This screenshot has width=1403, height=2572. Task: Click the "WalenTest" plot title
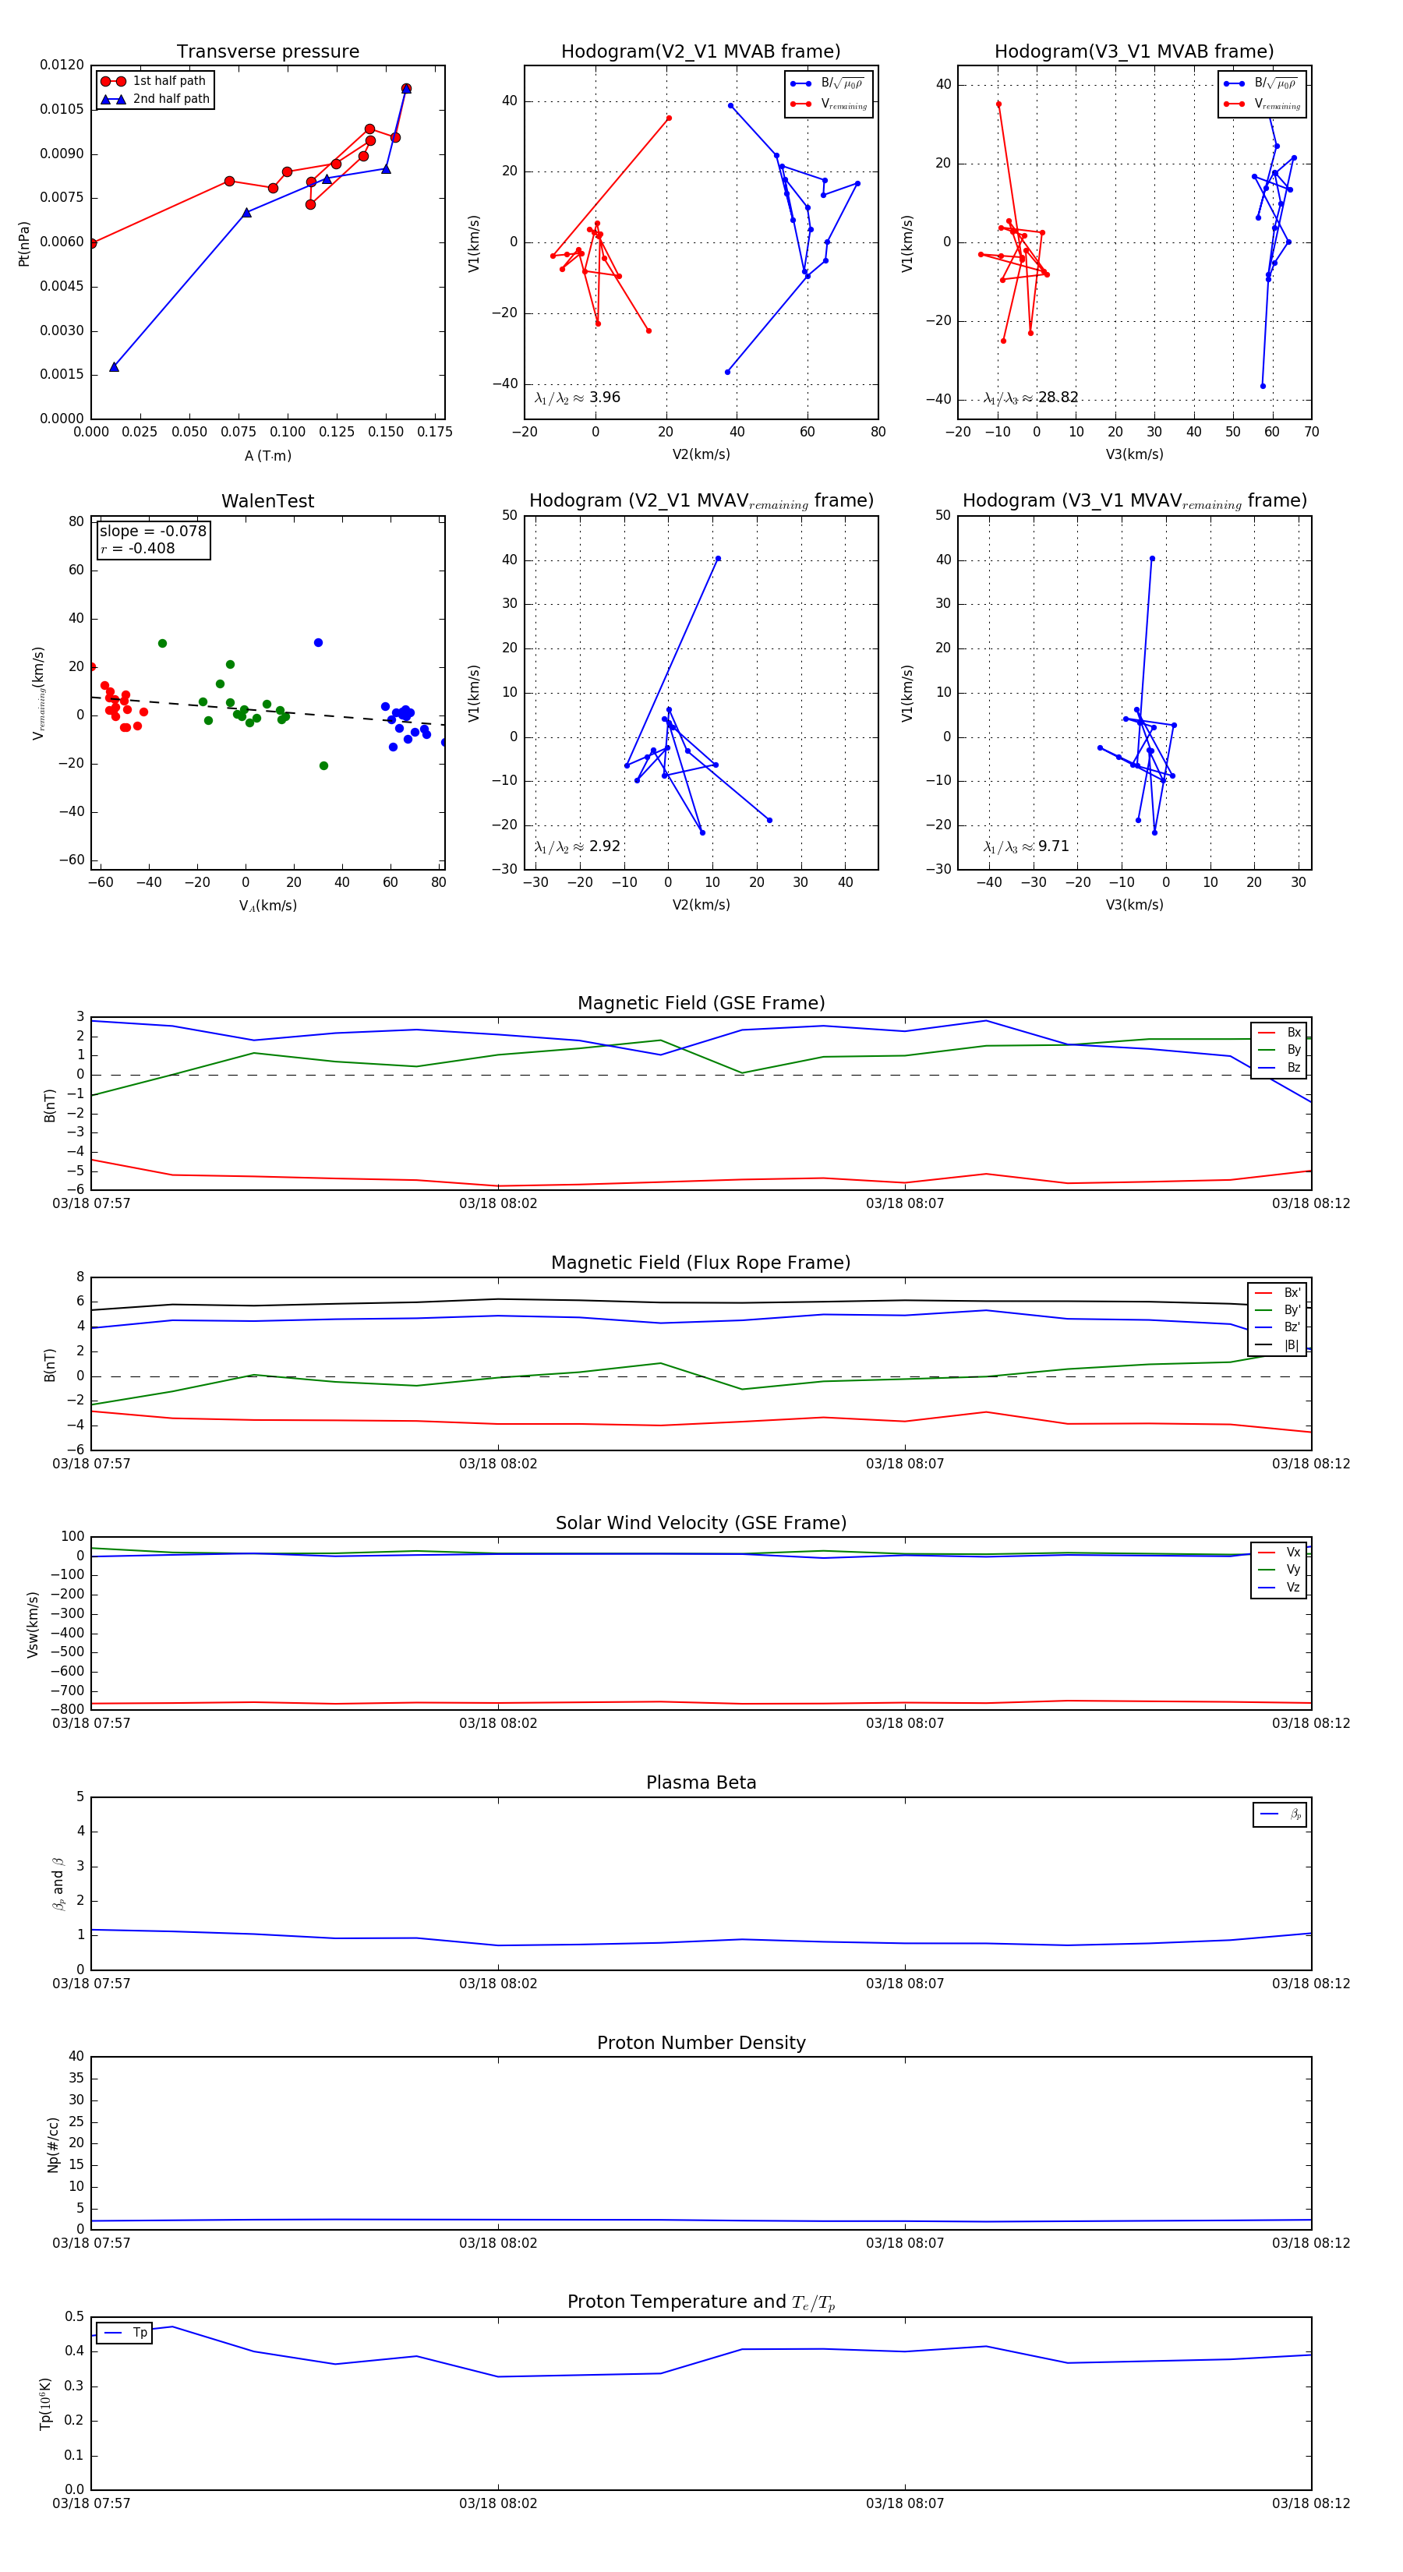pos(267,501)
